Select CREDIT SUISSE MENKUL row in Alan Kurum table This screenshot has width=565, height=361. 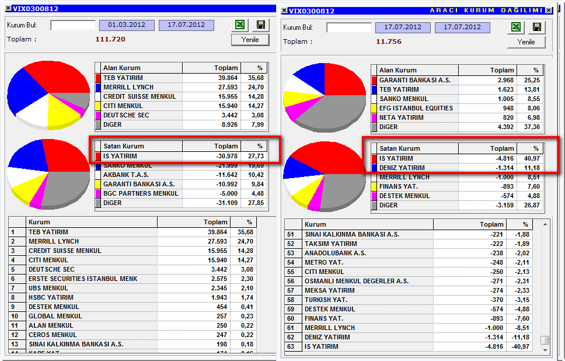coord(182,96)
